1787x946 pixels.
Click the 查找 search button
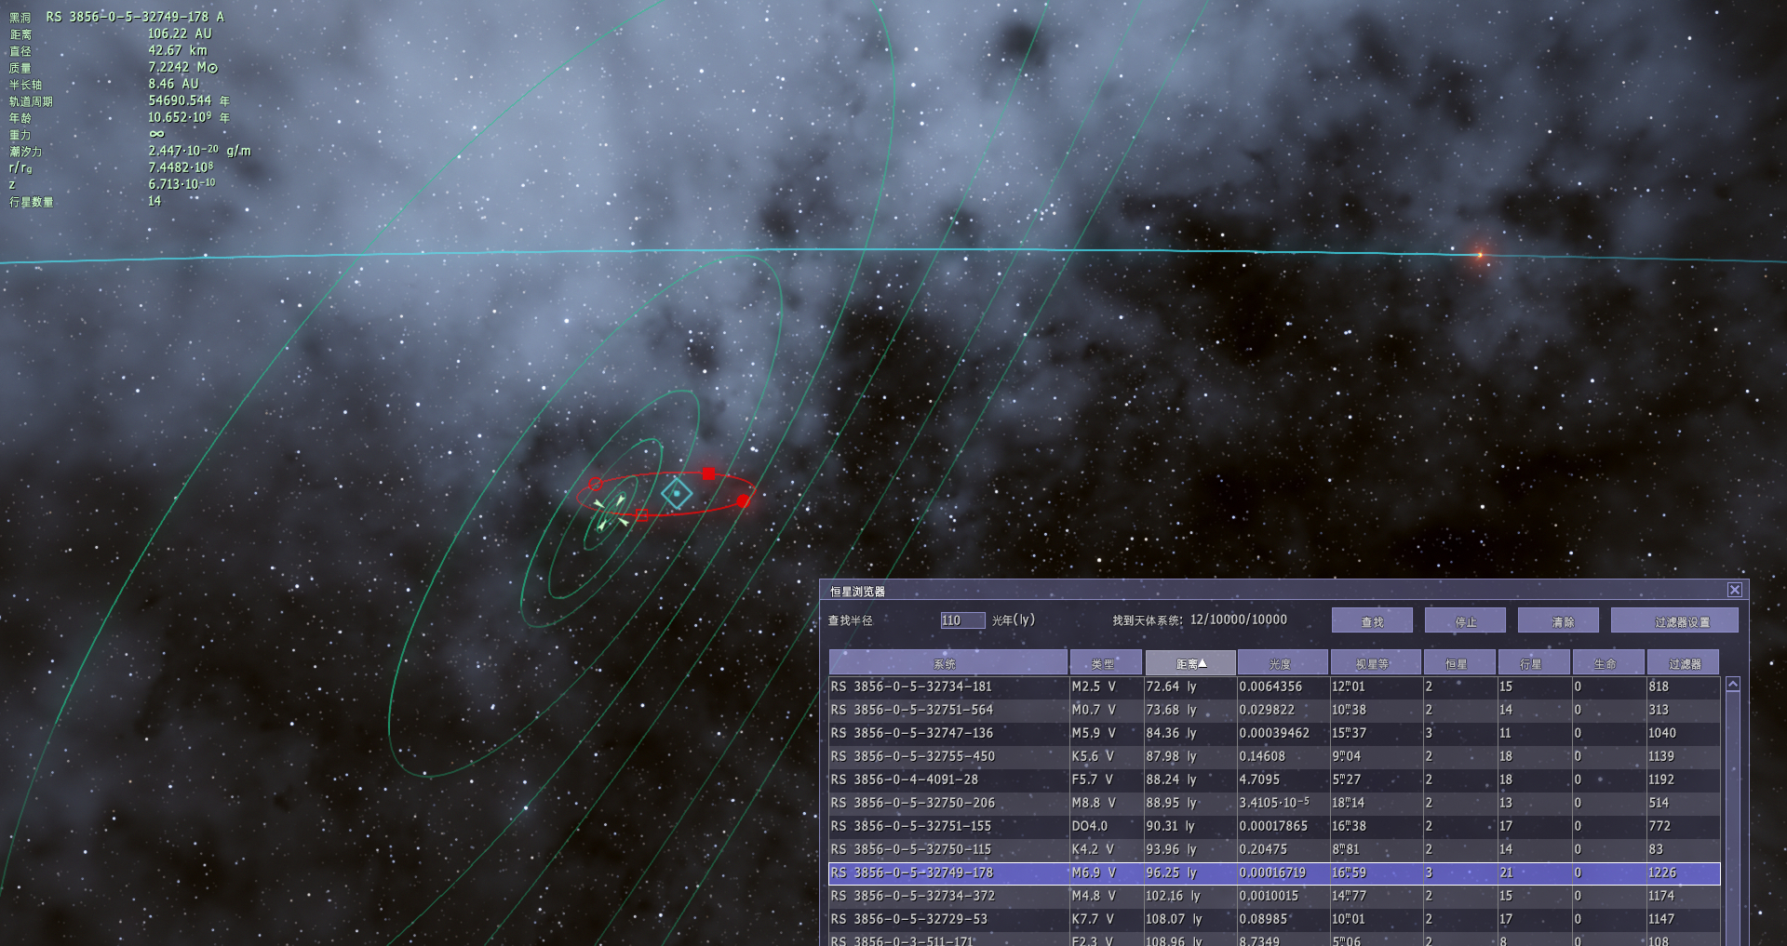(1372, 620)
